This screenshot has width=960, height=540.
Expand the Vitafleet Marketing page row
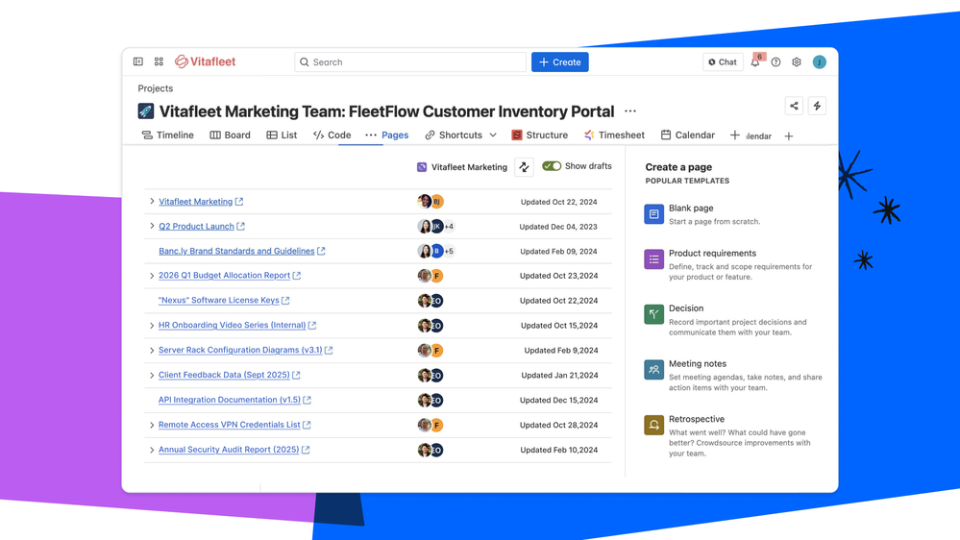pyautogui.click(x=152, y=202)
